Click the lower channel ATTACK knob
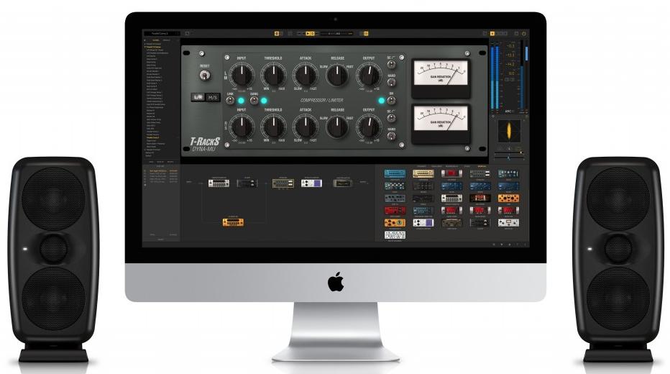 pyautogui.click(x=306, y=127)
